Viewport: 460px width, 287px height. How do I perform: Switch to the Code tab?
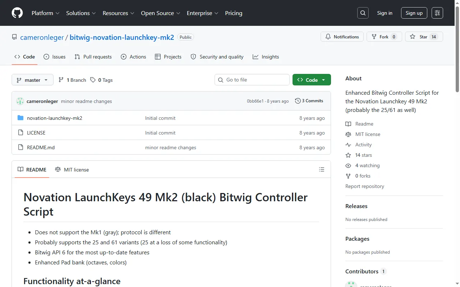[24, 57]
